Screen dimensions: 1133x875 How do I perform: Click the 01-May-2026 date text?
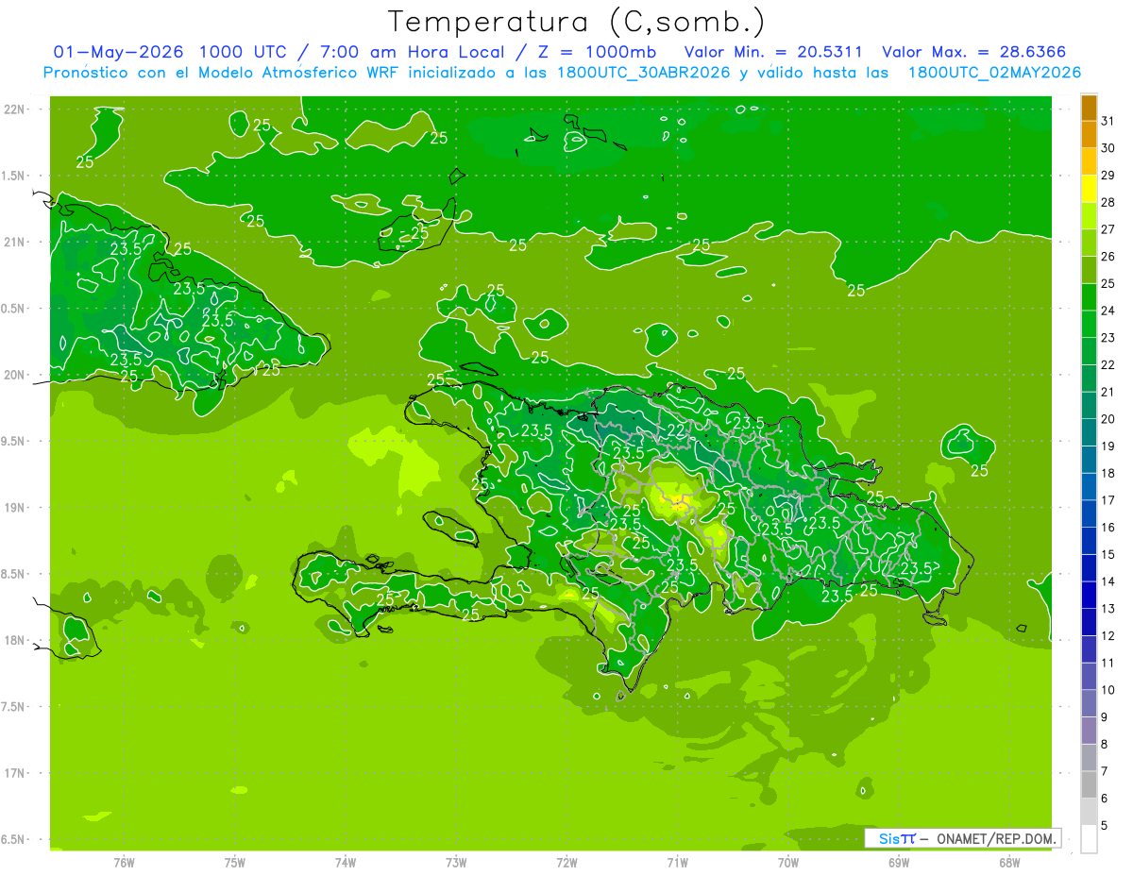pos(118,52)
